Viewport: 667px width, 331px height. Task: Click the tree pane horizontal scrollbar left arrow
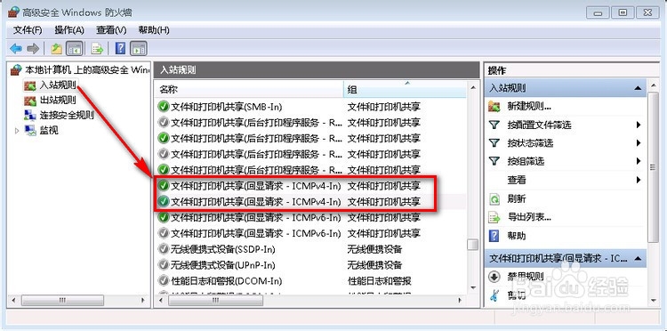(x=13, y=300)
